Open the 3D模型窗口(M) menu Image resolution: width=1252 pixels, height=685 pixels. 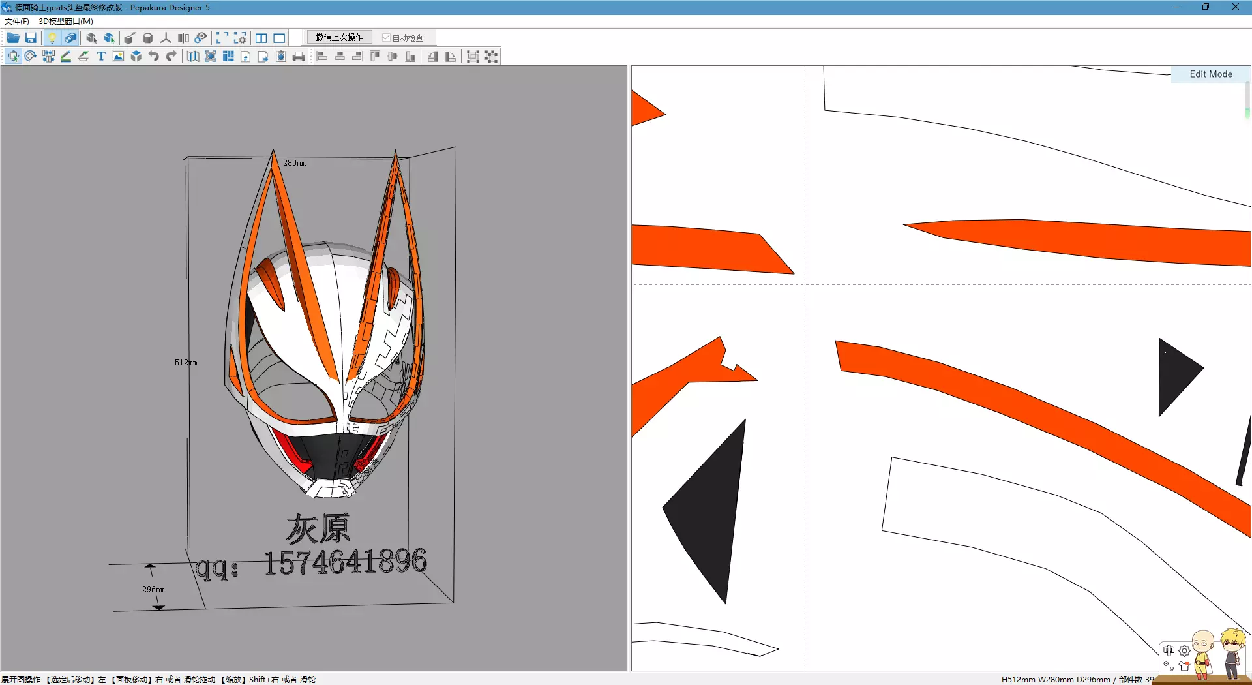[66, 21]
